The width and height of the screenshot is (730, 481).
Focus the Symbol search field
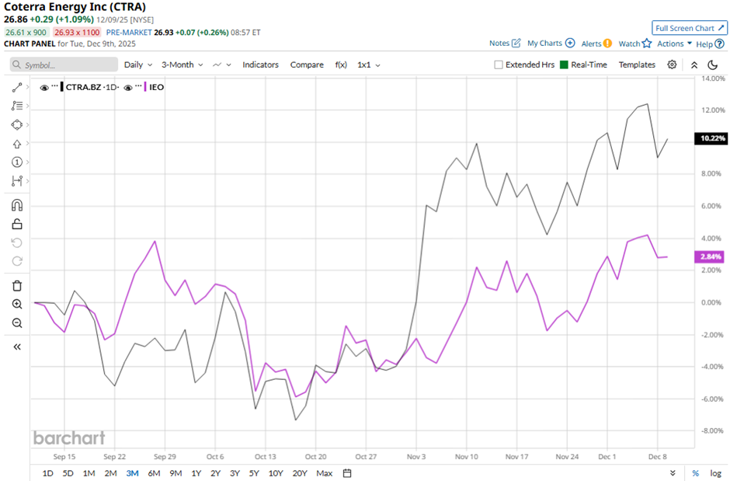pyautogui.click(x=64, y=64)
